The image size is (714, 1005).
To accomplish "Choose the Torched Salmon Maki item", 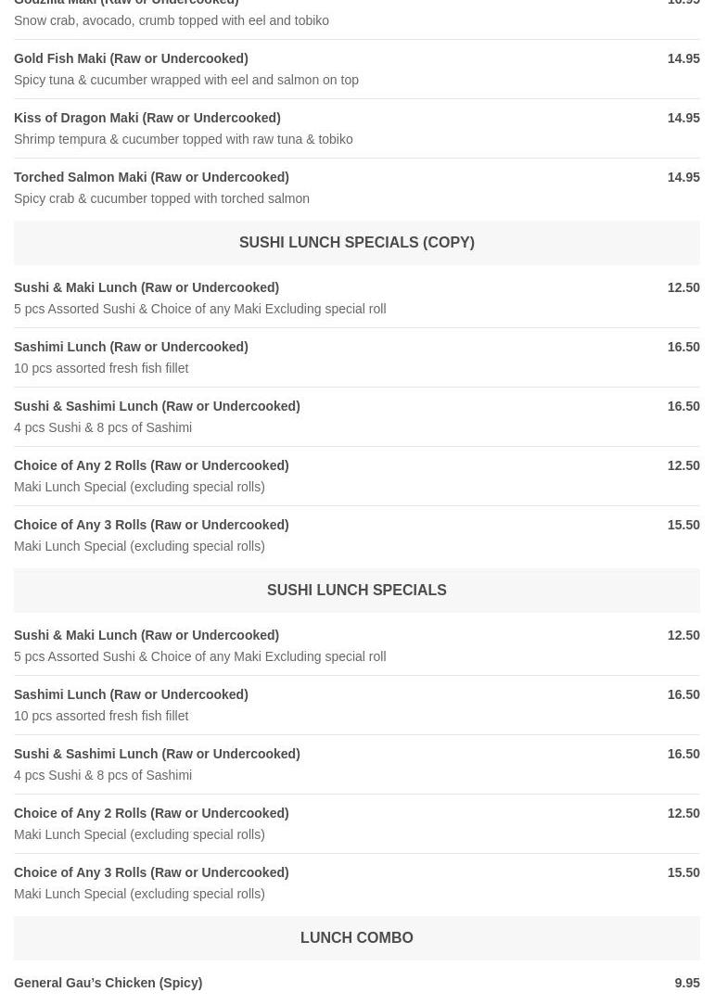I will [x=151, y=177].
